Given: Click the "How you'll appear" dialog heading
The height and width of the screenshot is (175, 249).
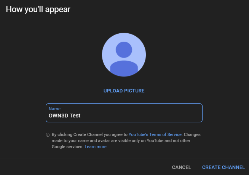Looking at the screenshot, I should point(38,9).
